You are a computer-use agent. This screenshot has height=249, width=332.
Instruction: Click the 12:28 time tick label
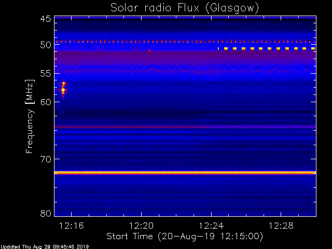[281, 226]
